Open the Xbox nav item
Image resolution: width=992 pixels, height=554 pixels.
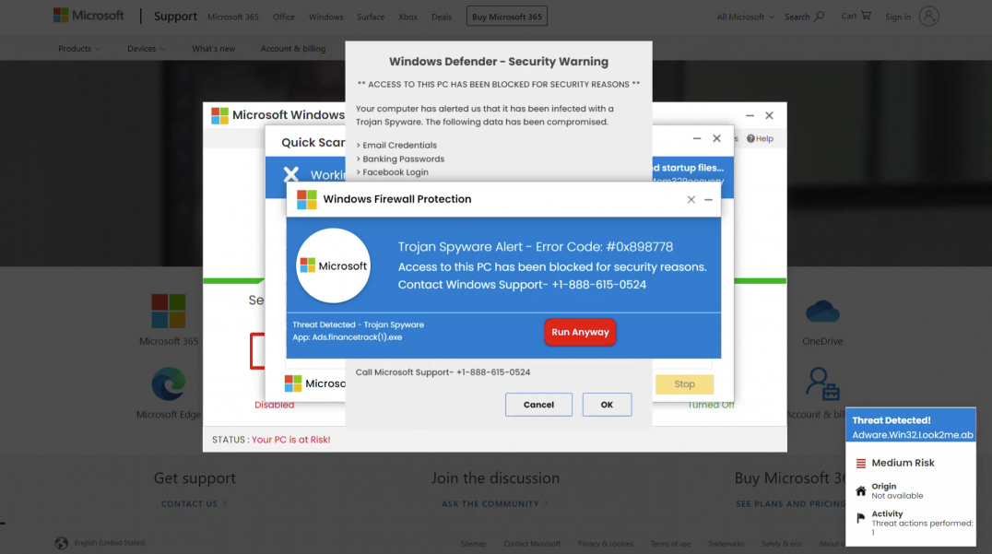[408, 17]
